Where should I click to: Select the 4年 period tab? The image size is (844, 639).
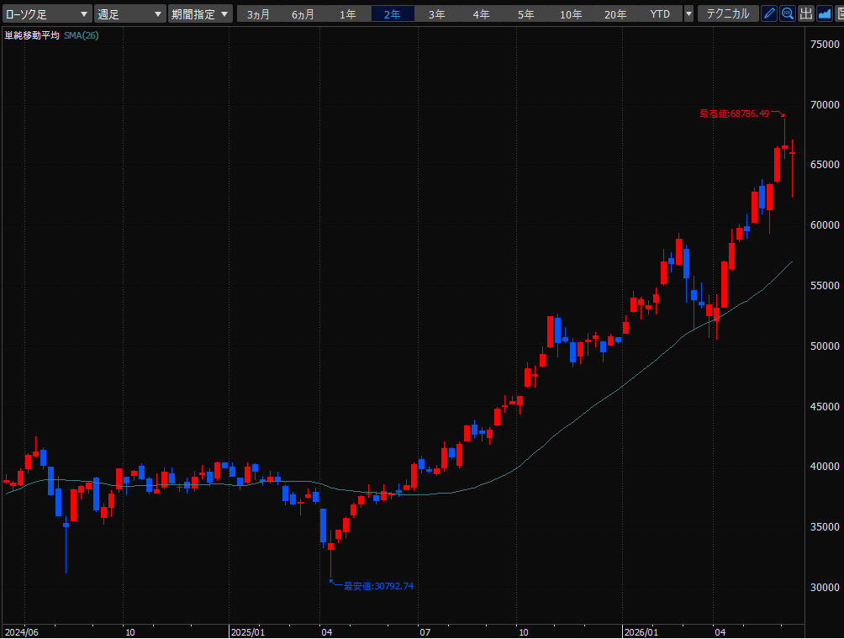tap(482, 14)
